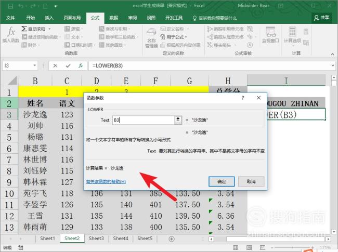Open the File tab
Viewport: 338px width, 252px height.
pyautogui.click(x=10, y=18)
